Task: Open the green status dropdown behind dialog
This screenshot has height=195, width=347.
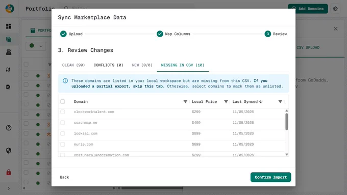Action: point(36,46)
